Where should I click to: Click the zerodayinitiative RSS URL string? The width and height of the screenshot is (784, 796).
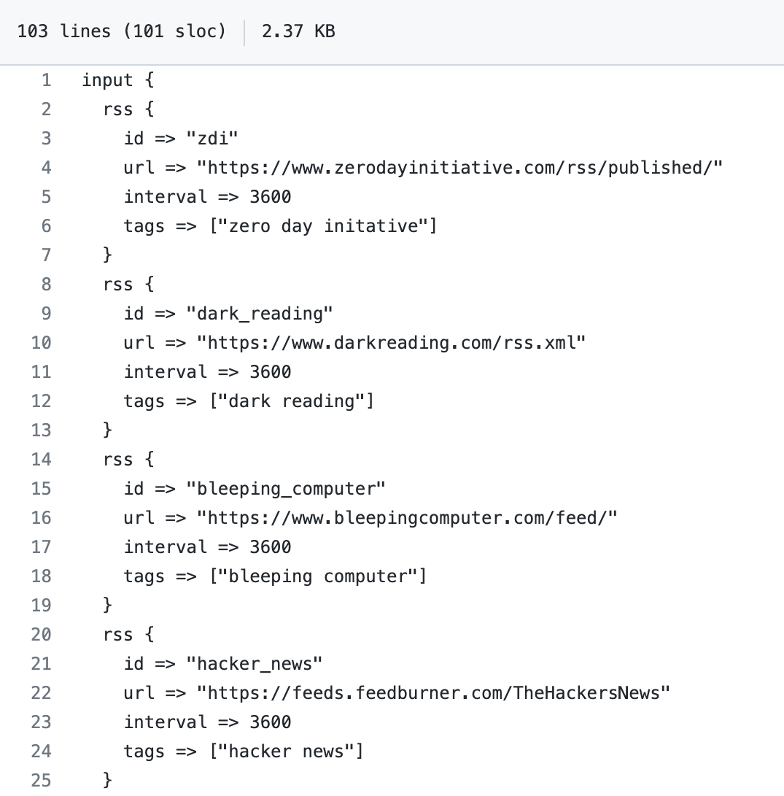(459, 168)
